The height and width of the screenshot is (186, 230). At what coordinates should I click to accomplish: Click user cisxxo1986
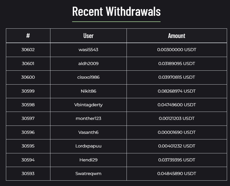88,77
